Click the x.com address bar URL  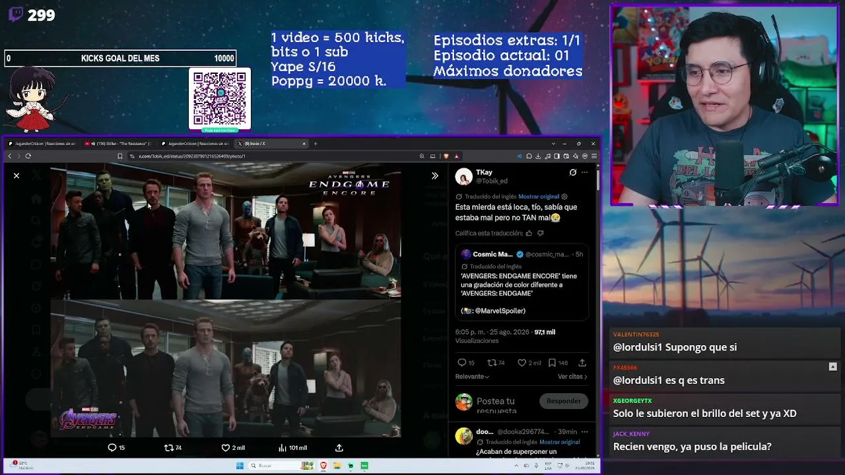tap(191, 156)
